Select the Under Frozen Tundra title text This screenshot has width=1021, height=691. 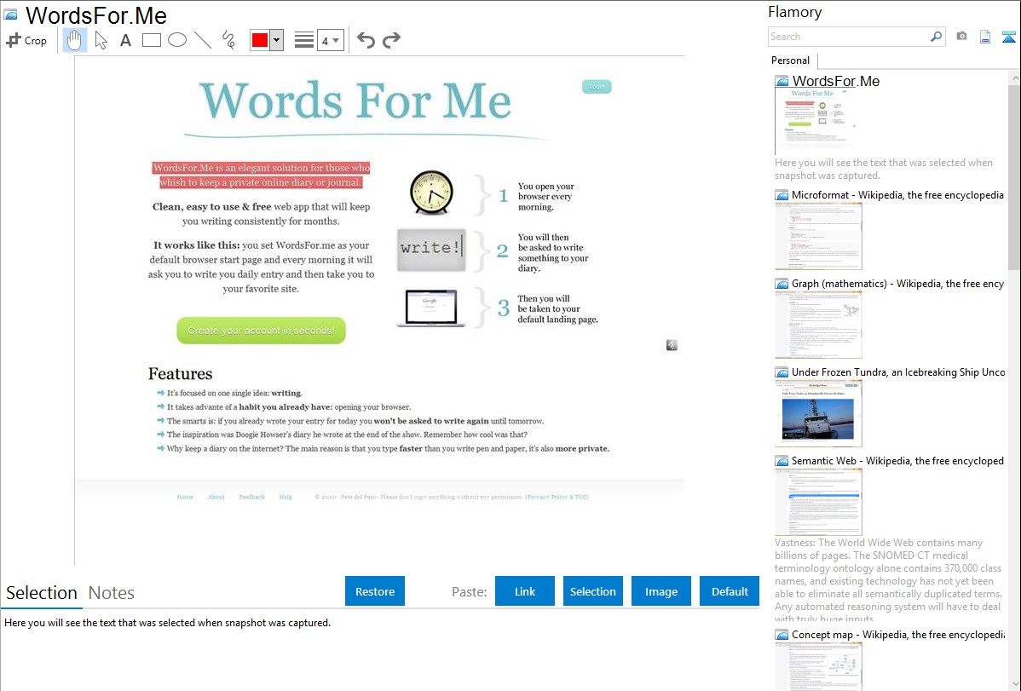coord(898,371)
